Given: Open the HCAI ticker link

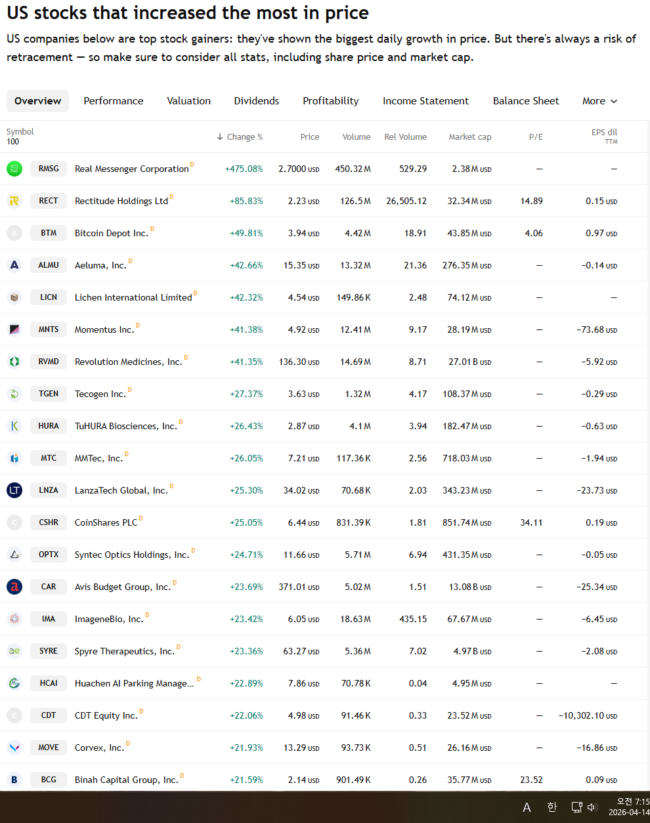Looking at the screenshot, I should 49,683.
